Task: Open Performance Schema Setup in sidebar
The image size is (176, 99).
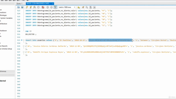Action: click(6, 49)
